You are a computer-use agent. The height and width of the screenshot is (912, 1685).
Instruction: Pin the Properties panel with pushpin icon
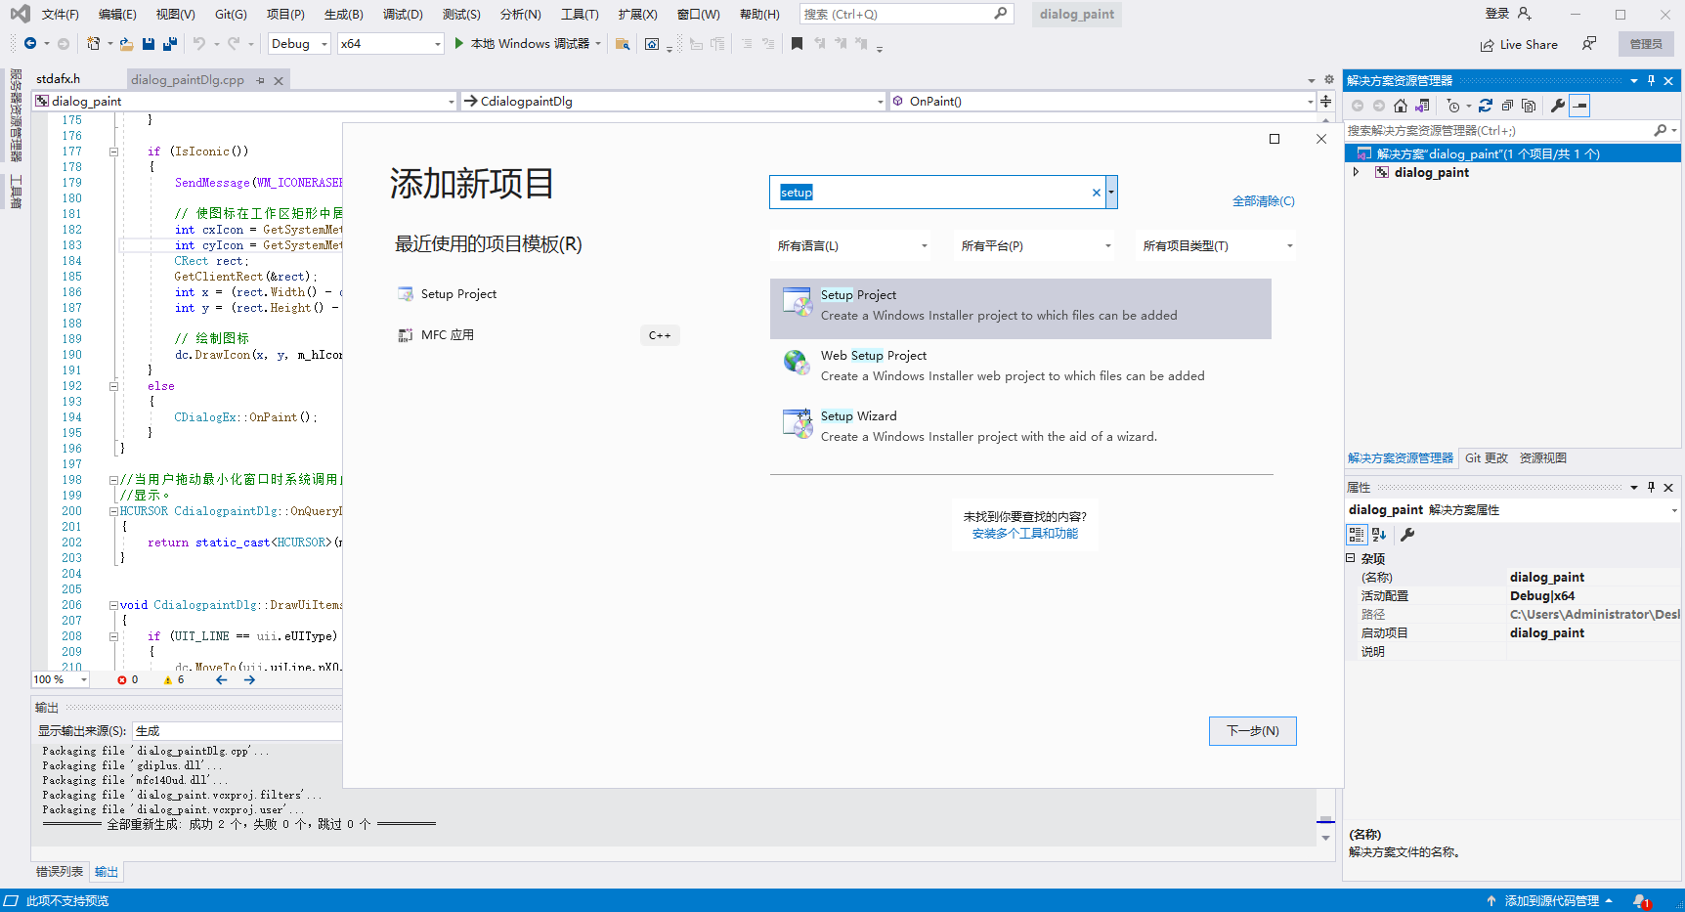click(1651, 487)
